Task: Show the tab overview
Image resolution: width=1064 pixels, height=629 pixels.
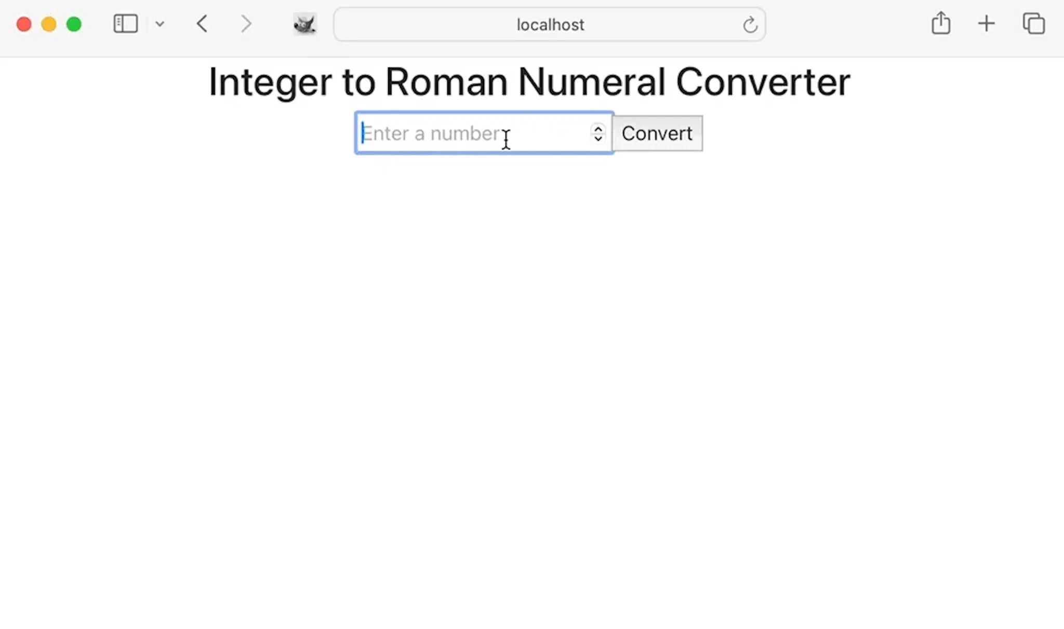Action: coord(1033,24)
